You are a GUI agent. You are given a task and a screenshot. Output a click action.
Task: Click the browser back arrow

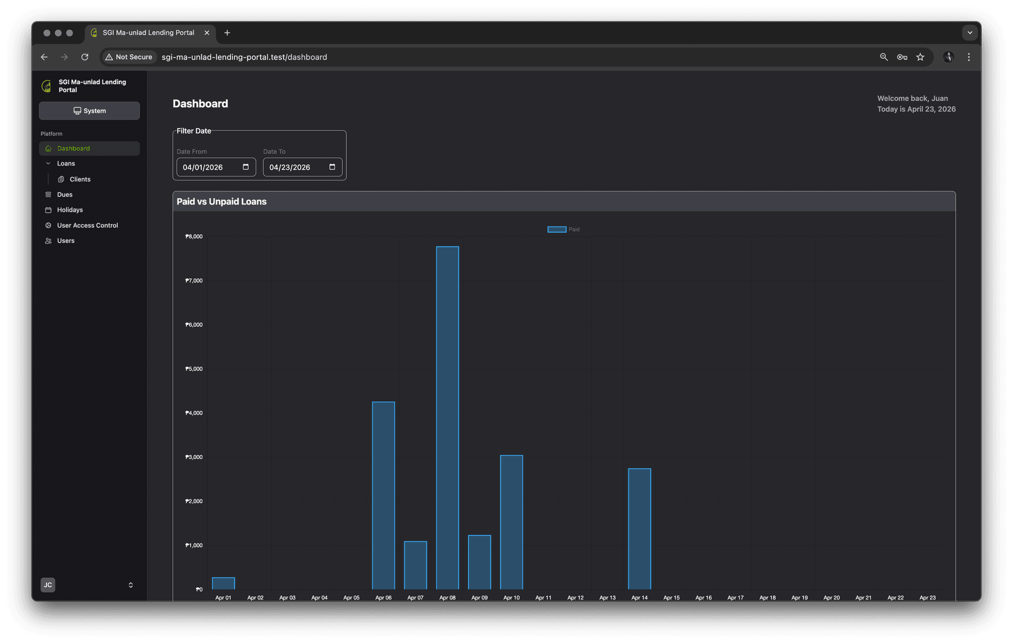pyautogui.click(x=44, y=57)
